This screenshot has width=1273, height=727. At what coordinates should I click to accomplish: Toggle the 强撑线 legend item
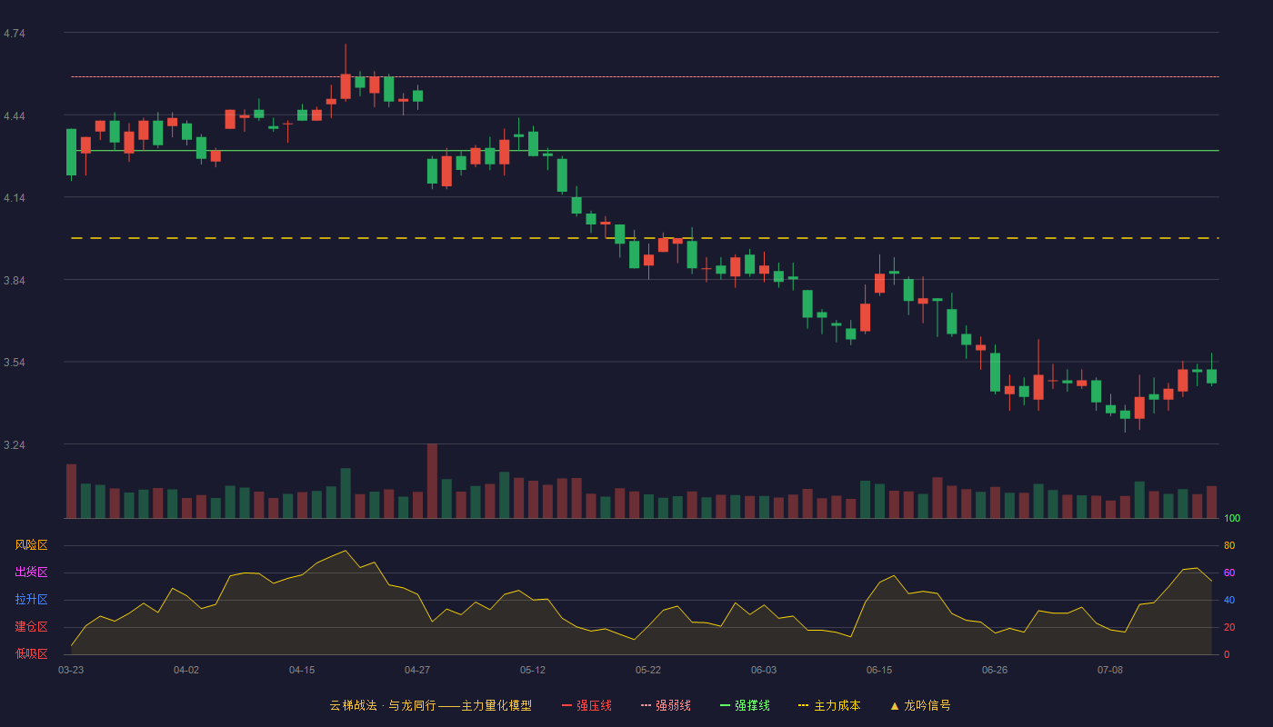(745, 705)
